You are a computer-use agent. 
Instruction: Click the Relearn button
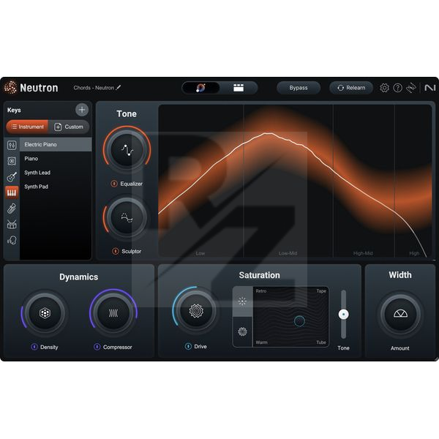pyautogui.click(x=351, y=88)
